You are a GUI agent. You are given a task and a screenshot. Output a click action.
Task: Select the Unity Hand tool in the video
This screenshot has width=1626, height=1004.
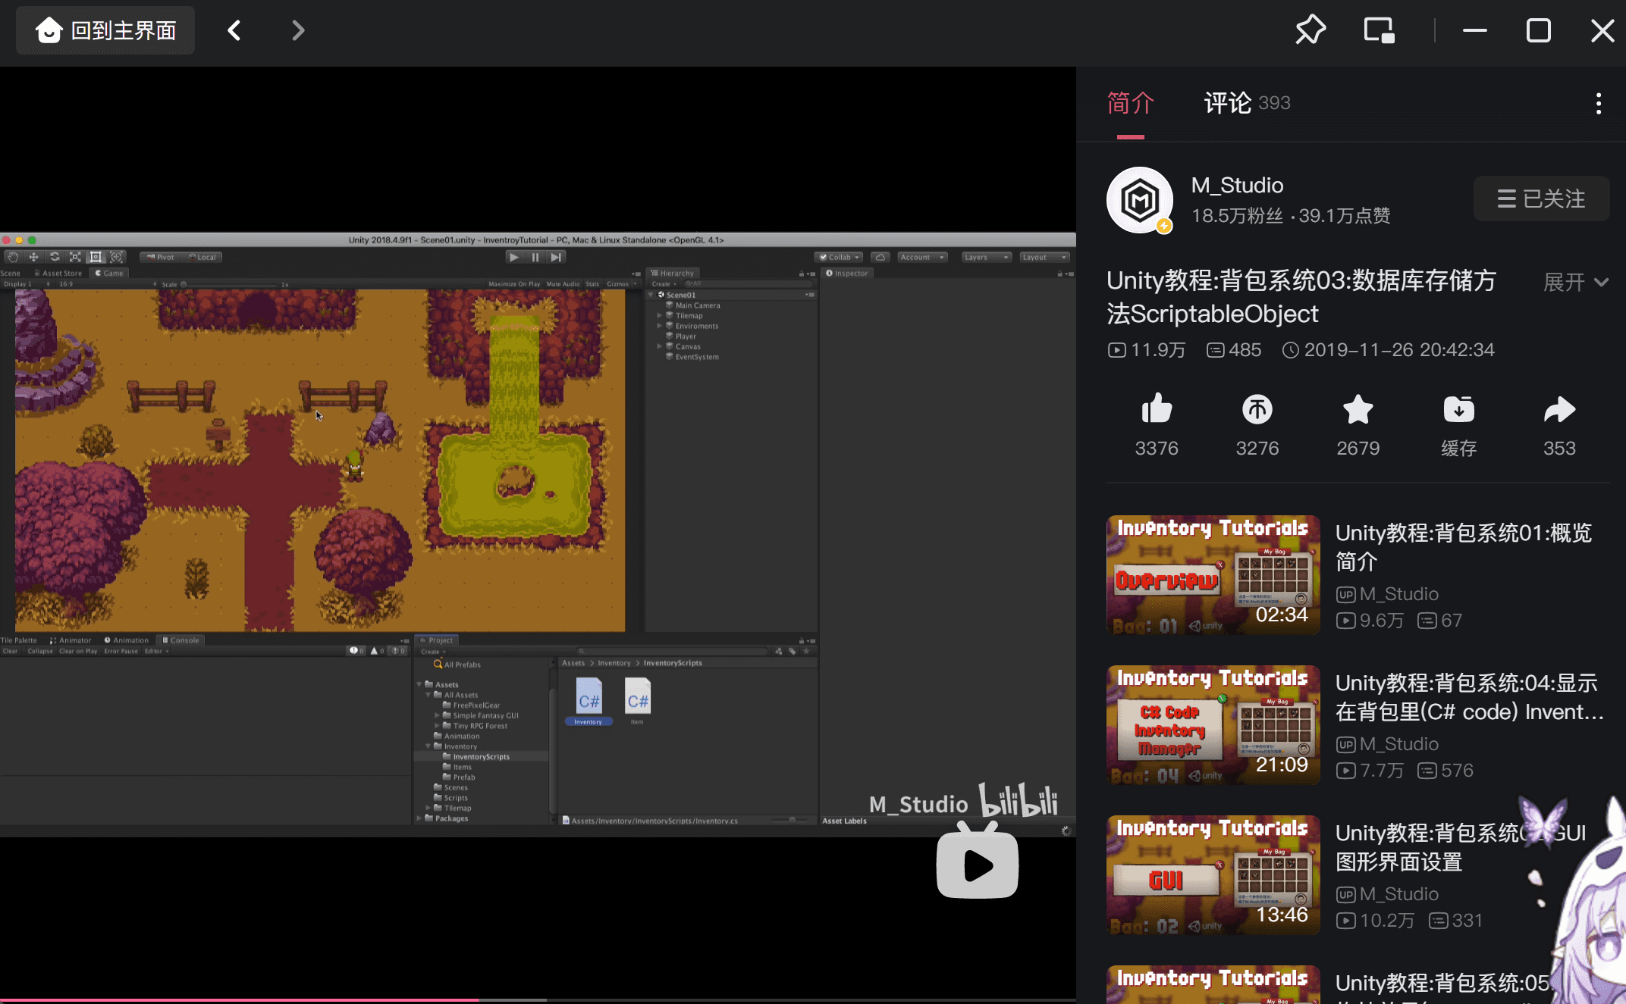click(x=13, y=257)
